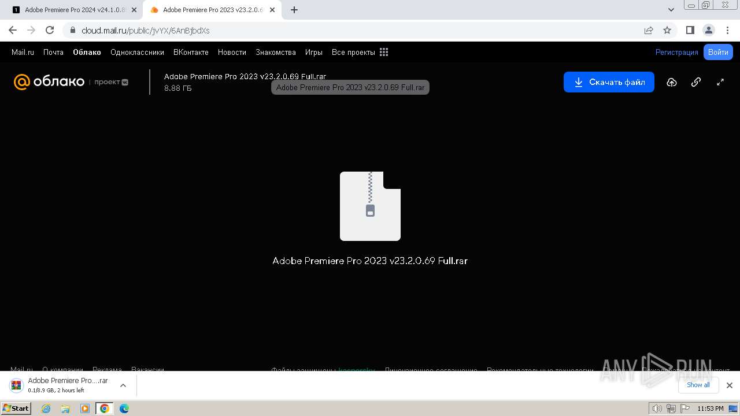Close the Premiere Pro 2024 tab
The height and width of the screenshot is (416, 740).
point(134,10)
